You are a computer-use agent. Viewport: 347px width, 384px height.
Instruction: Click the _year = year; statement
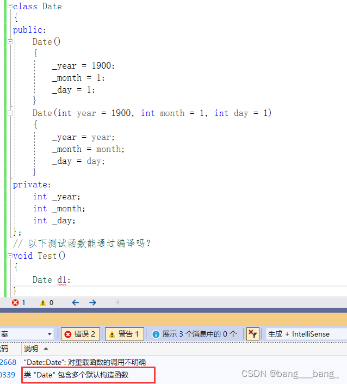pos(83,137)
